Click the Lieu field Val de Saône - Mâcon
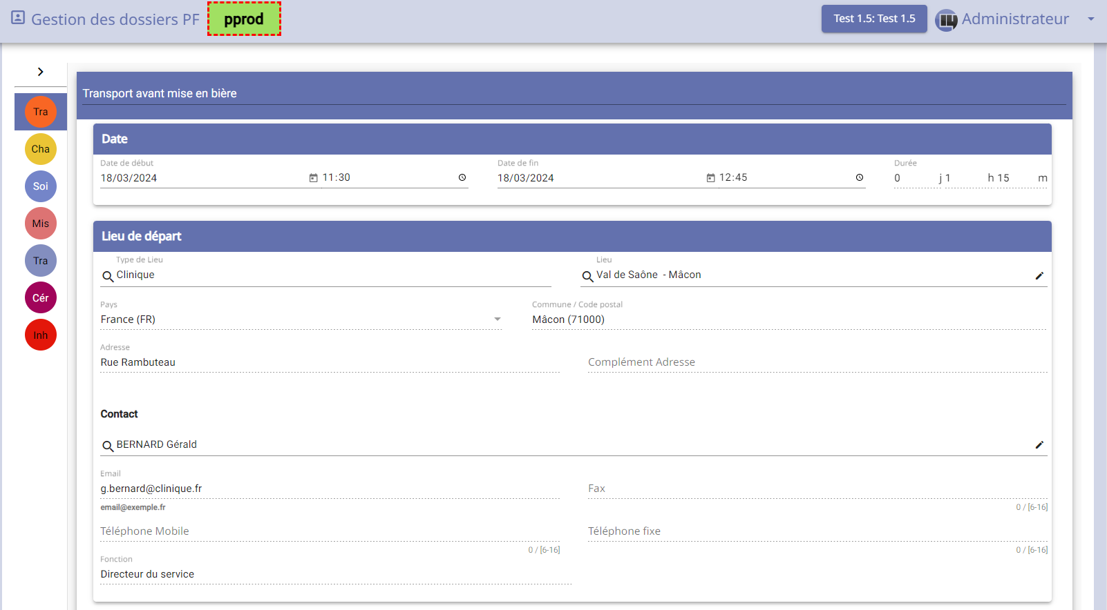The width and height of the screenshot is (1107, 610). point(813,275)
